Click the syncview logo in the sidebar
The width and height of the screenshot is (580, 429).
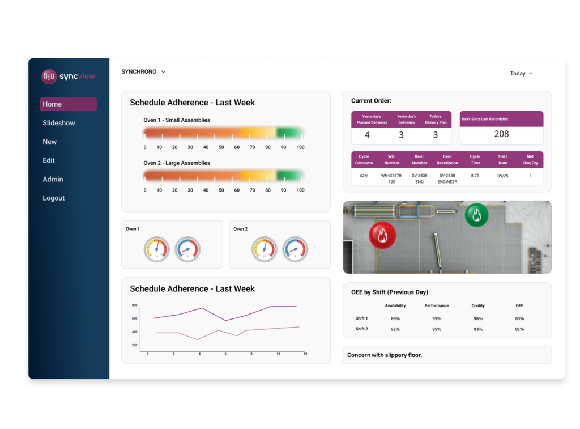click(68, 76)
